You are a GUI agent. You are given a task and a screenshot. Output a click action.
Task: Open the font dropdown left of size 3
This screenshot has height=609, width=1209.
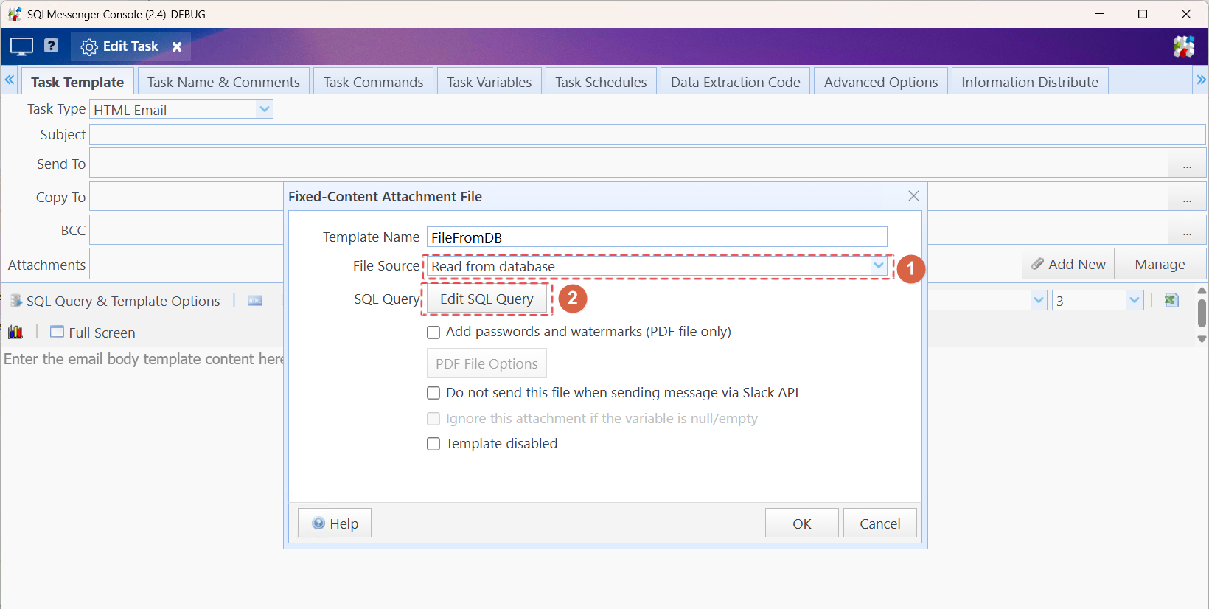1038,300
